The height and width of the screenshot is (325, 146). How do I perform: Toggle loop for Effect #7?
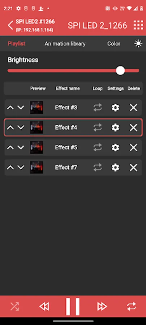(x=98, y=168)
